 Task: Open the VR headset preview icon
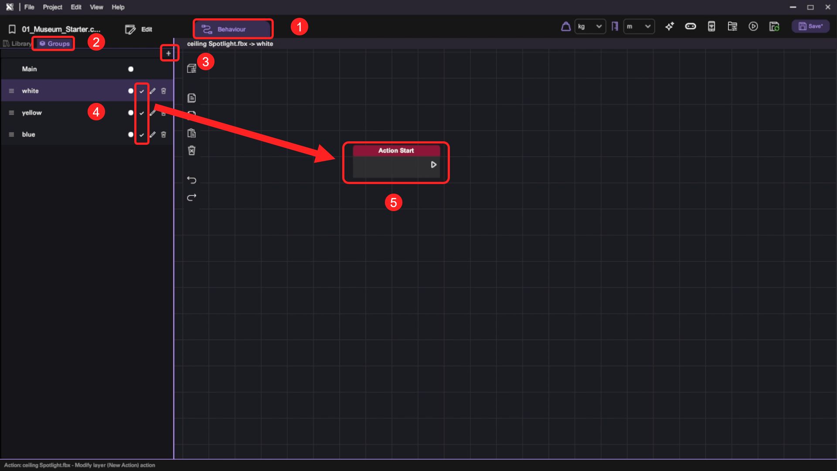(690, 27)
